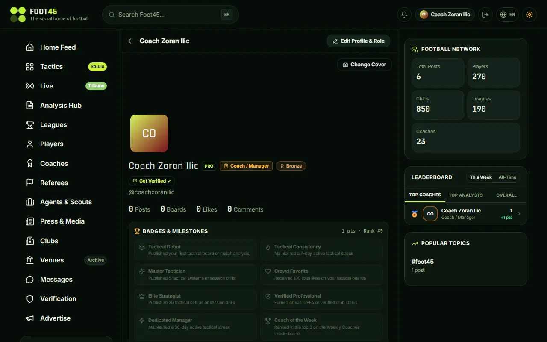This screenshot has height=342, width=547.
Task: Open Messages from sidebar
Action: (x=66, y=280)
